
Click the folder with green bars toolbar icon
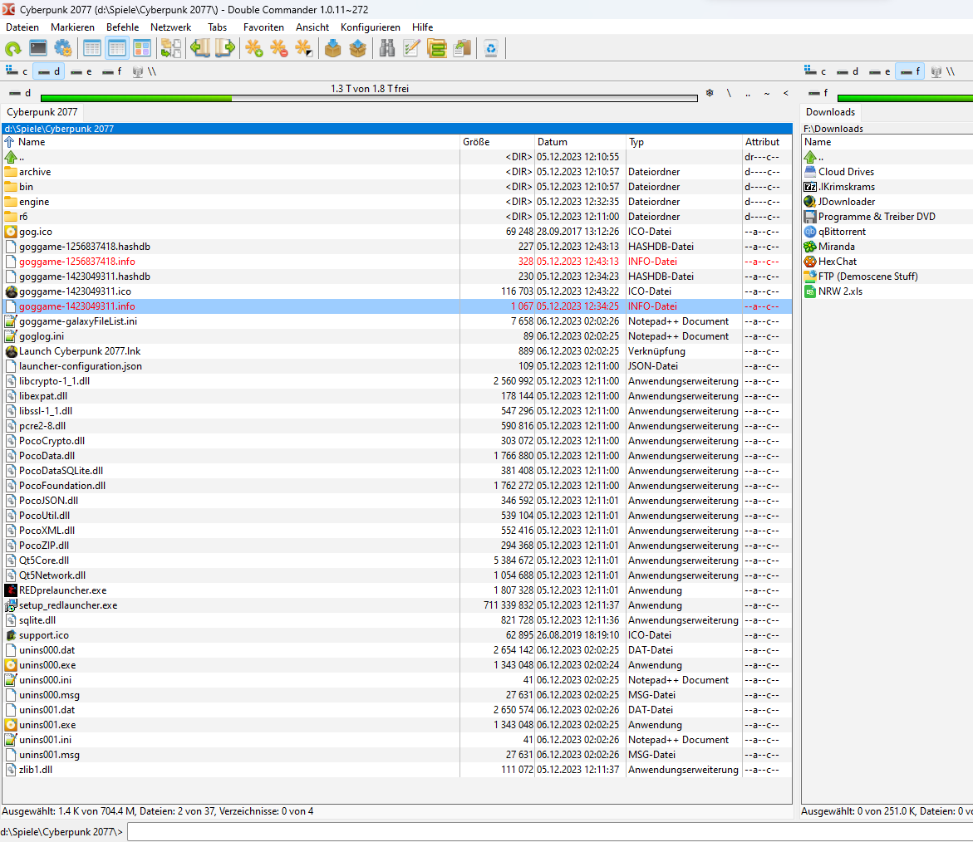tap(437, 48)
